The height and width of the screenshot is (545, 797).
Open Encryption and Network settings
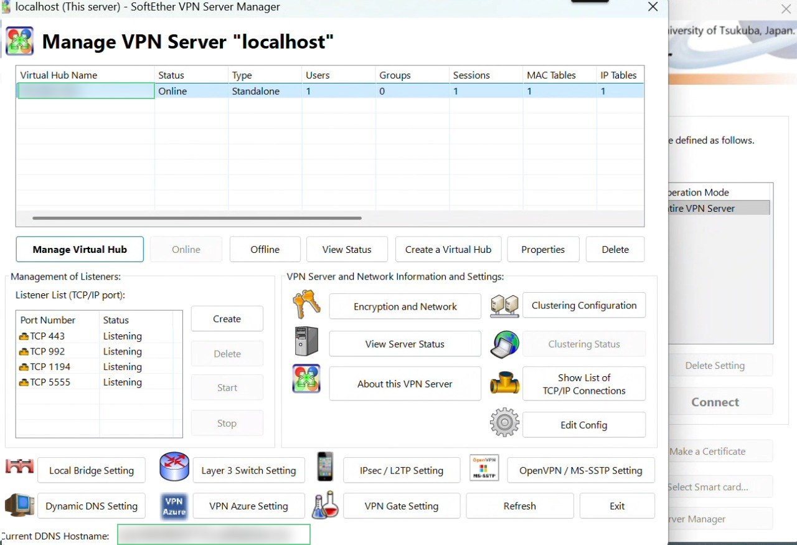405,306
